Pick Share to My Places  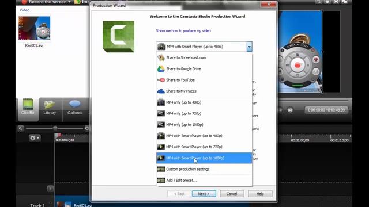coord(204,91)
